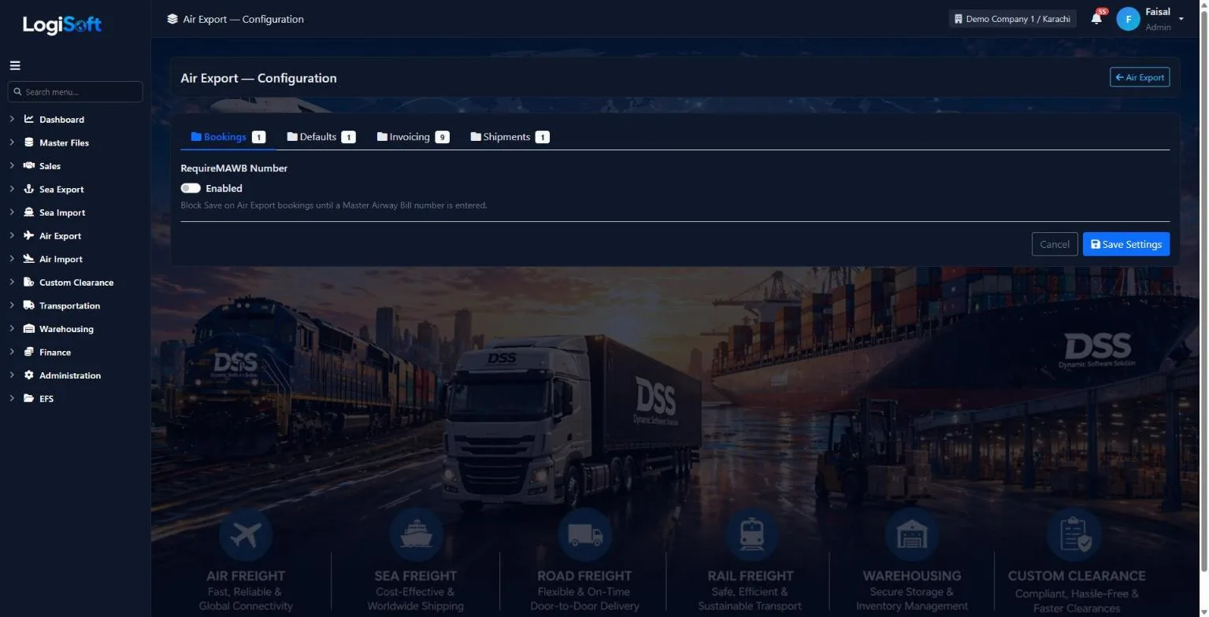Click the Finance coins icon
Screen dimensions: 1209x617
(29, 352)
